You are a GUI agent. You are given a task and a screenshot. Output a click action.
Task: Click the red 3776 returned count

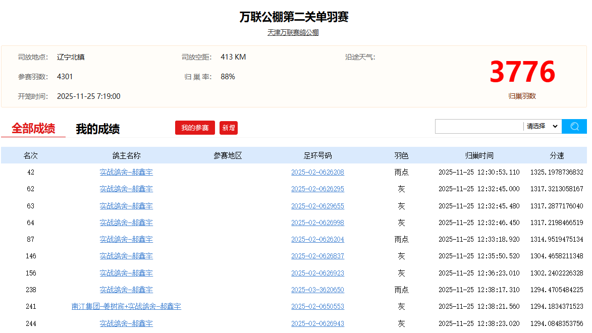pos(522,72)
